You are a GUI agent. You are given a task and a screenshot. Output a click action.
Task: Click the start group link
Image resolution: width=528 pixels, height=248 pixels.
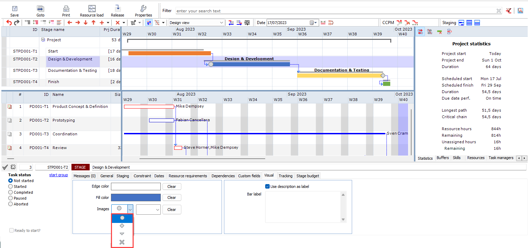pos(59,175)
